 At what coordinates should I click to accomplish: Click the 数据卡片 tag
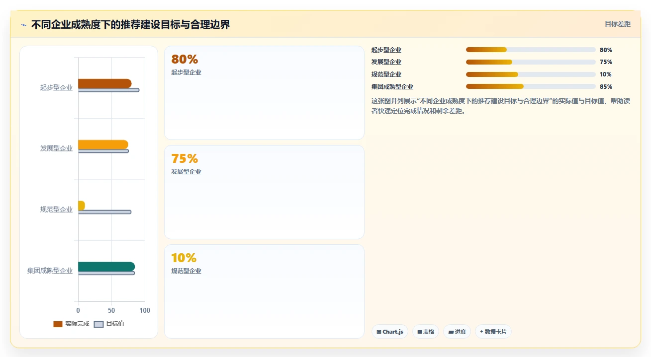tap(493, 332)
